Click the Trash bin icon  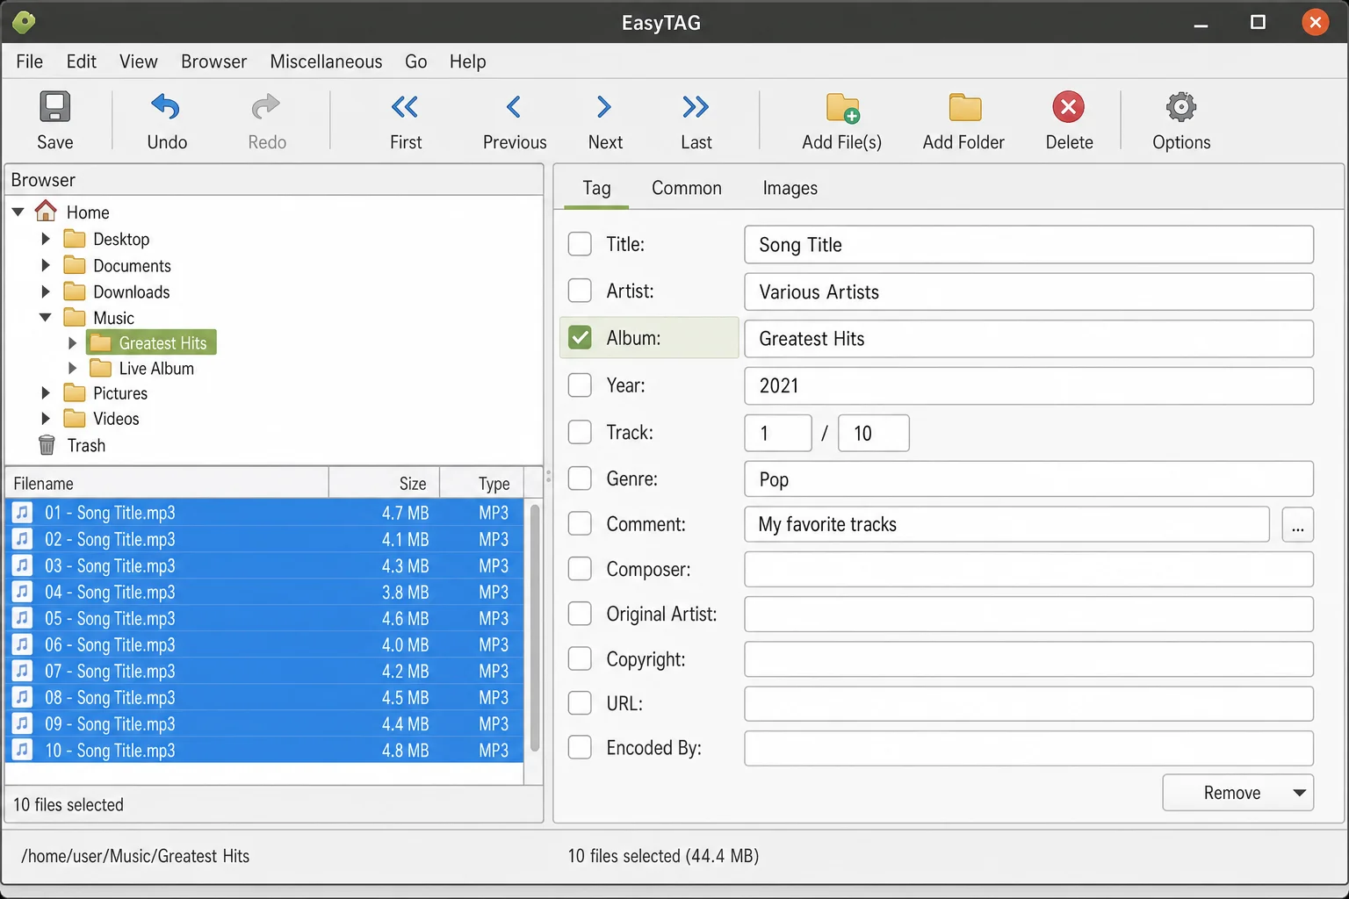click(47, 445)
